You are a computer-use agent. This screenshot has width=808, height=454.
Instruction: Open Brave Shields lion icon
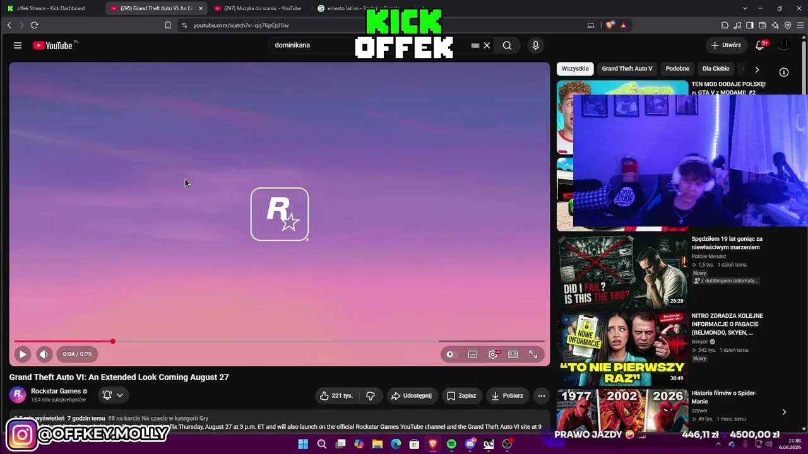tap(610, 25)
